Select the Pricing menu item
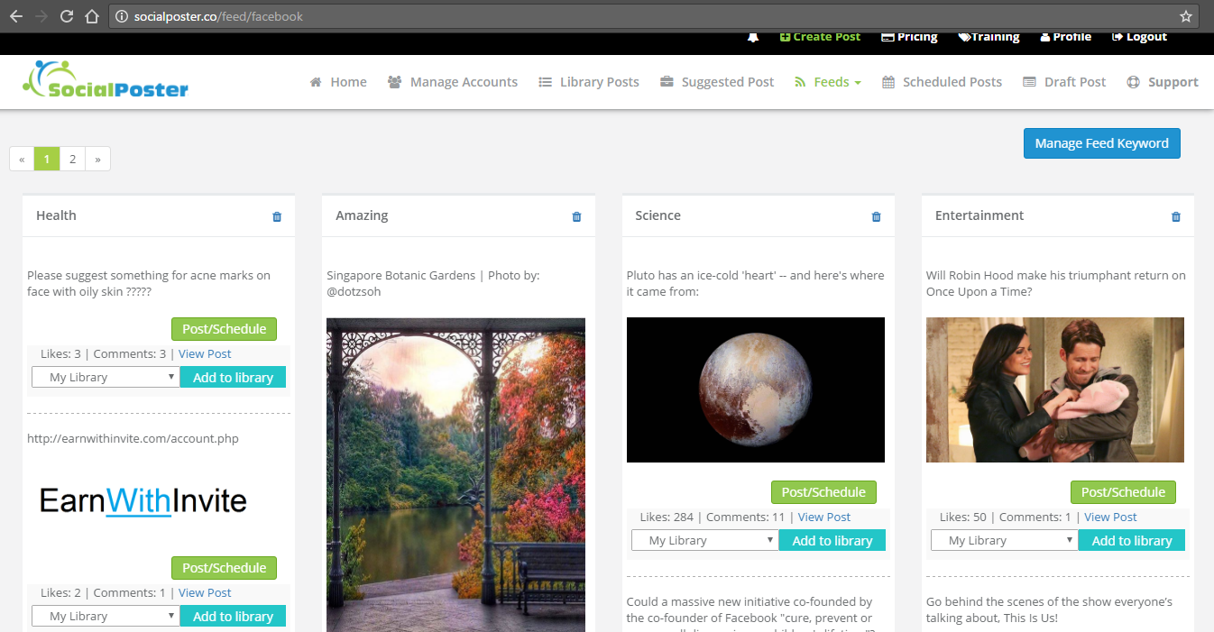1214x632 pixels. (909, 36)
